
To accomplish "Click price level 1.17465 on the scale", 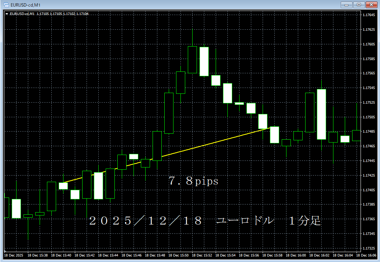I will 369,146.
